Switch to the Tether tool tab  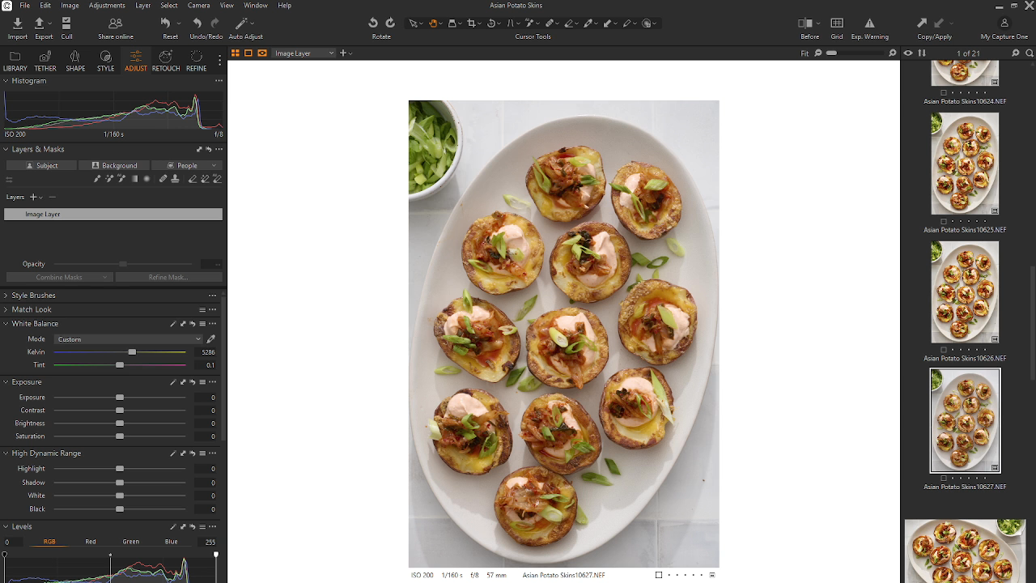coord(45,61)
